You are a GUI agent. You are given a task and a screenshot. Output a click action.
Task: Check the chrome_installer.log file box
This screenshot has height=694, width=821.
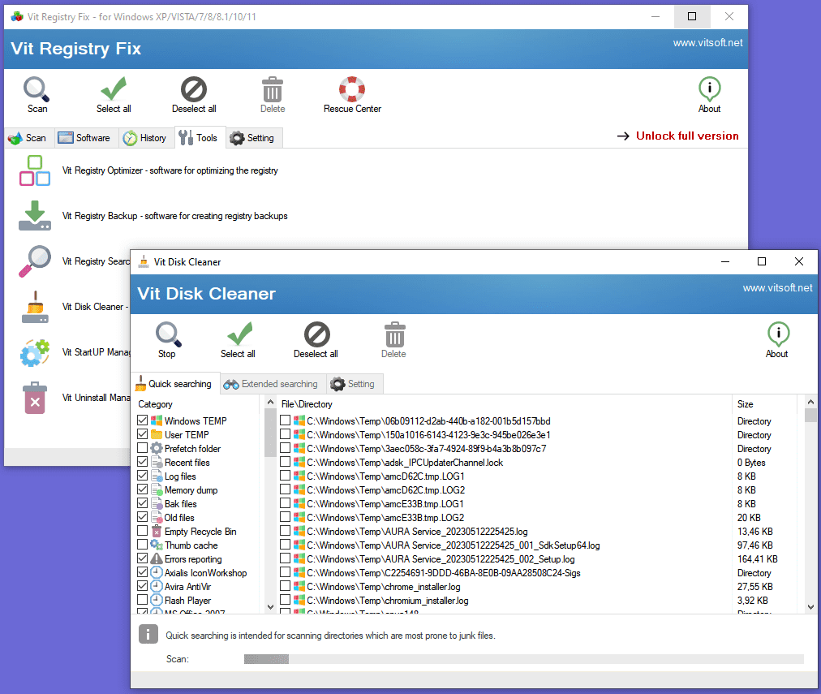click(286, 586)
